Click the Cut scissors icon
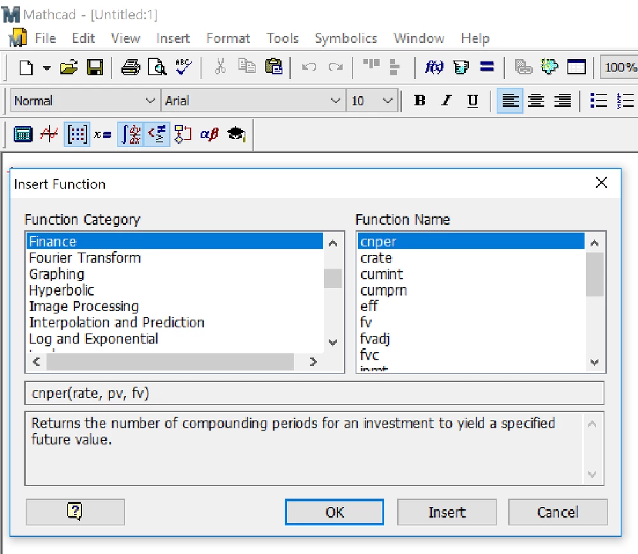638x554 pixels. [x=220, y=66]
